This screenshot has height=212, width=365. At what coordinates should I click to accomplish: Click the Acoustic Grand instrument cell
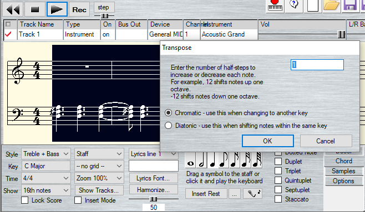click(229, 34)
